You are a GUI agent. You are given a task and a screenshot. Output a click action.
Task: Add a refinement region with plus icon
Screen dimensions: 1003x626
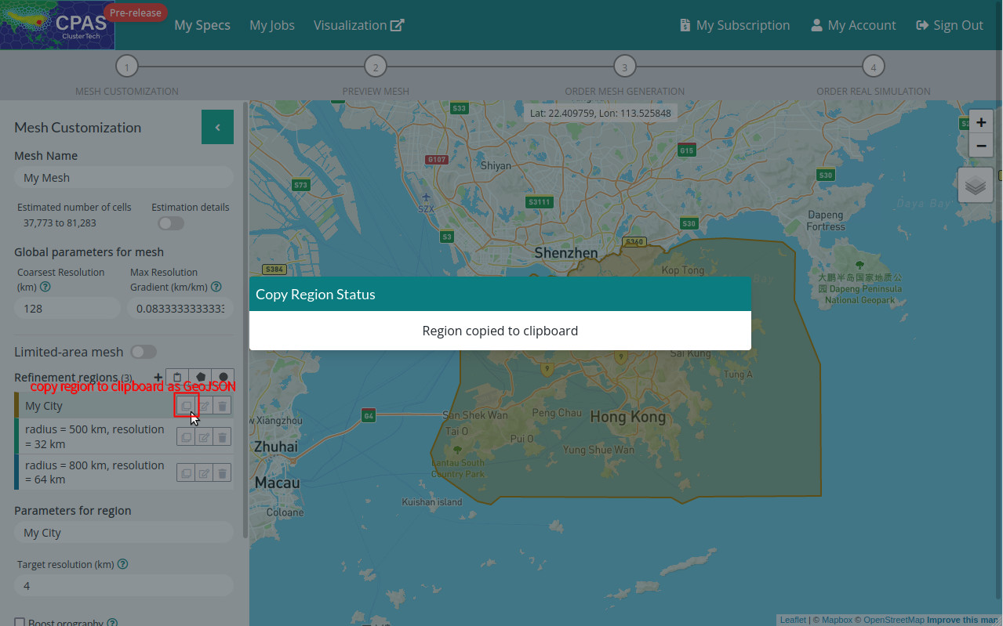click(x=158, y=378)
